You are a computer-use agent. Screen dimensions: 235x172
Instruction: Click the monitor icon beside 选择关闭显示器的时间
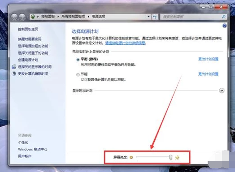tap(14, 67)
